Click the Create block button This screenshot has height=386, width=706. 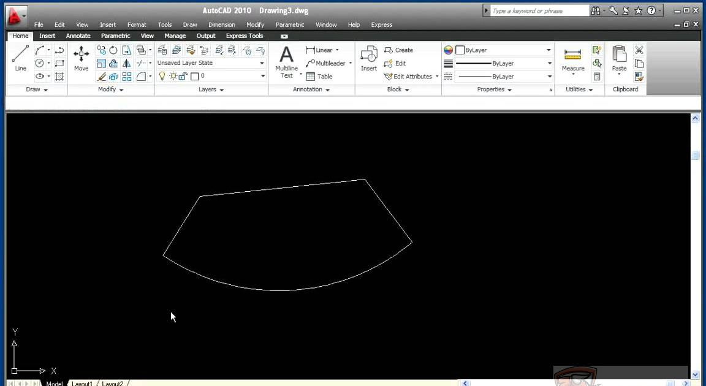pyautogui.click(x=398, y=50)
